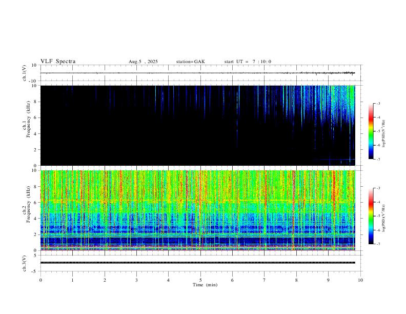Image resolution: width=406 pixels, height=314 pixels.
Task: Click the ch.2 colorbar "log(PSD)" label
Action: (x=383, y=218)
